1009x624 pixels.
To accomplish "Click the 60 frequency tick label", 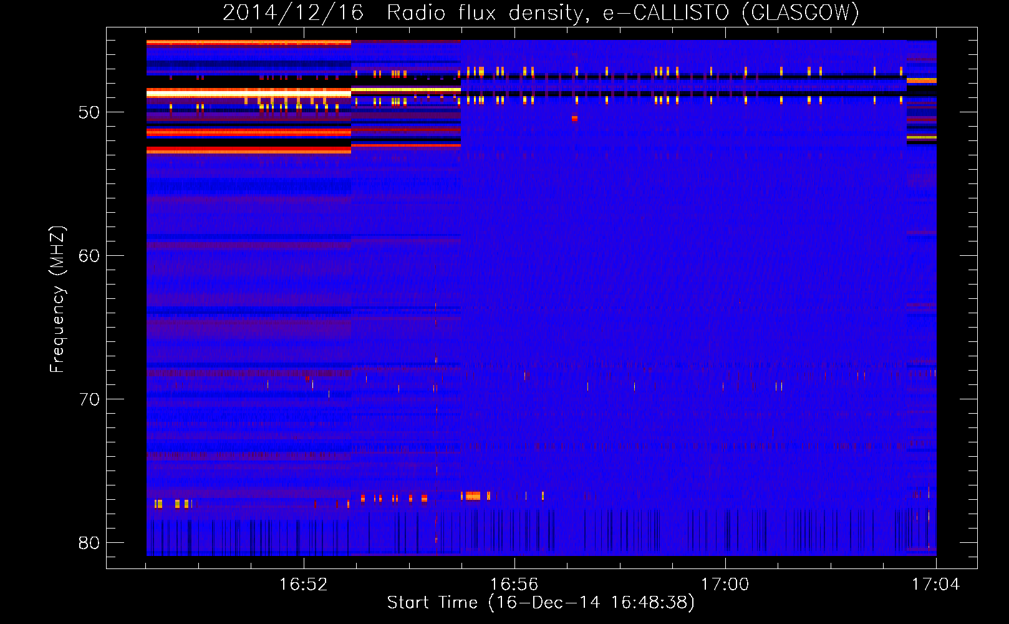I will click(89, 256).
